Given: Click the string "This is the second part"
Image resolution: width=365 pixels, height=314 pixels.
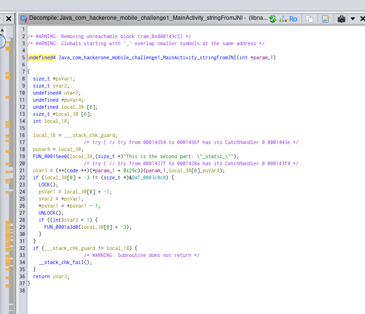Looking at the screenshot, I should coord(160,156).
